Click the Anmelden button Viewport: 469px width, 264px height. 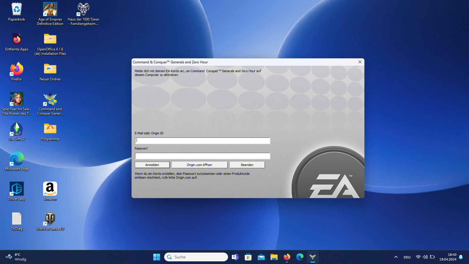[x=152, y=165]
